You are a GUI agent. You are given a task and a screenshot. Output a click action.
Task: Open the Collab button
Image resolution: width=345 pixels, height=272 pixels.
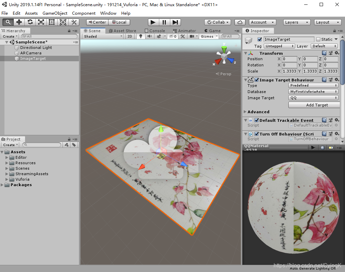point(218,22)
